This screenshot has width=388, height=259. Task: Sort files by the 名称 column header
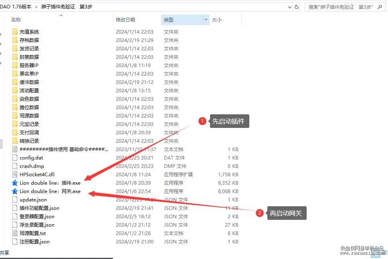click(x=16, y=20)
